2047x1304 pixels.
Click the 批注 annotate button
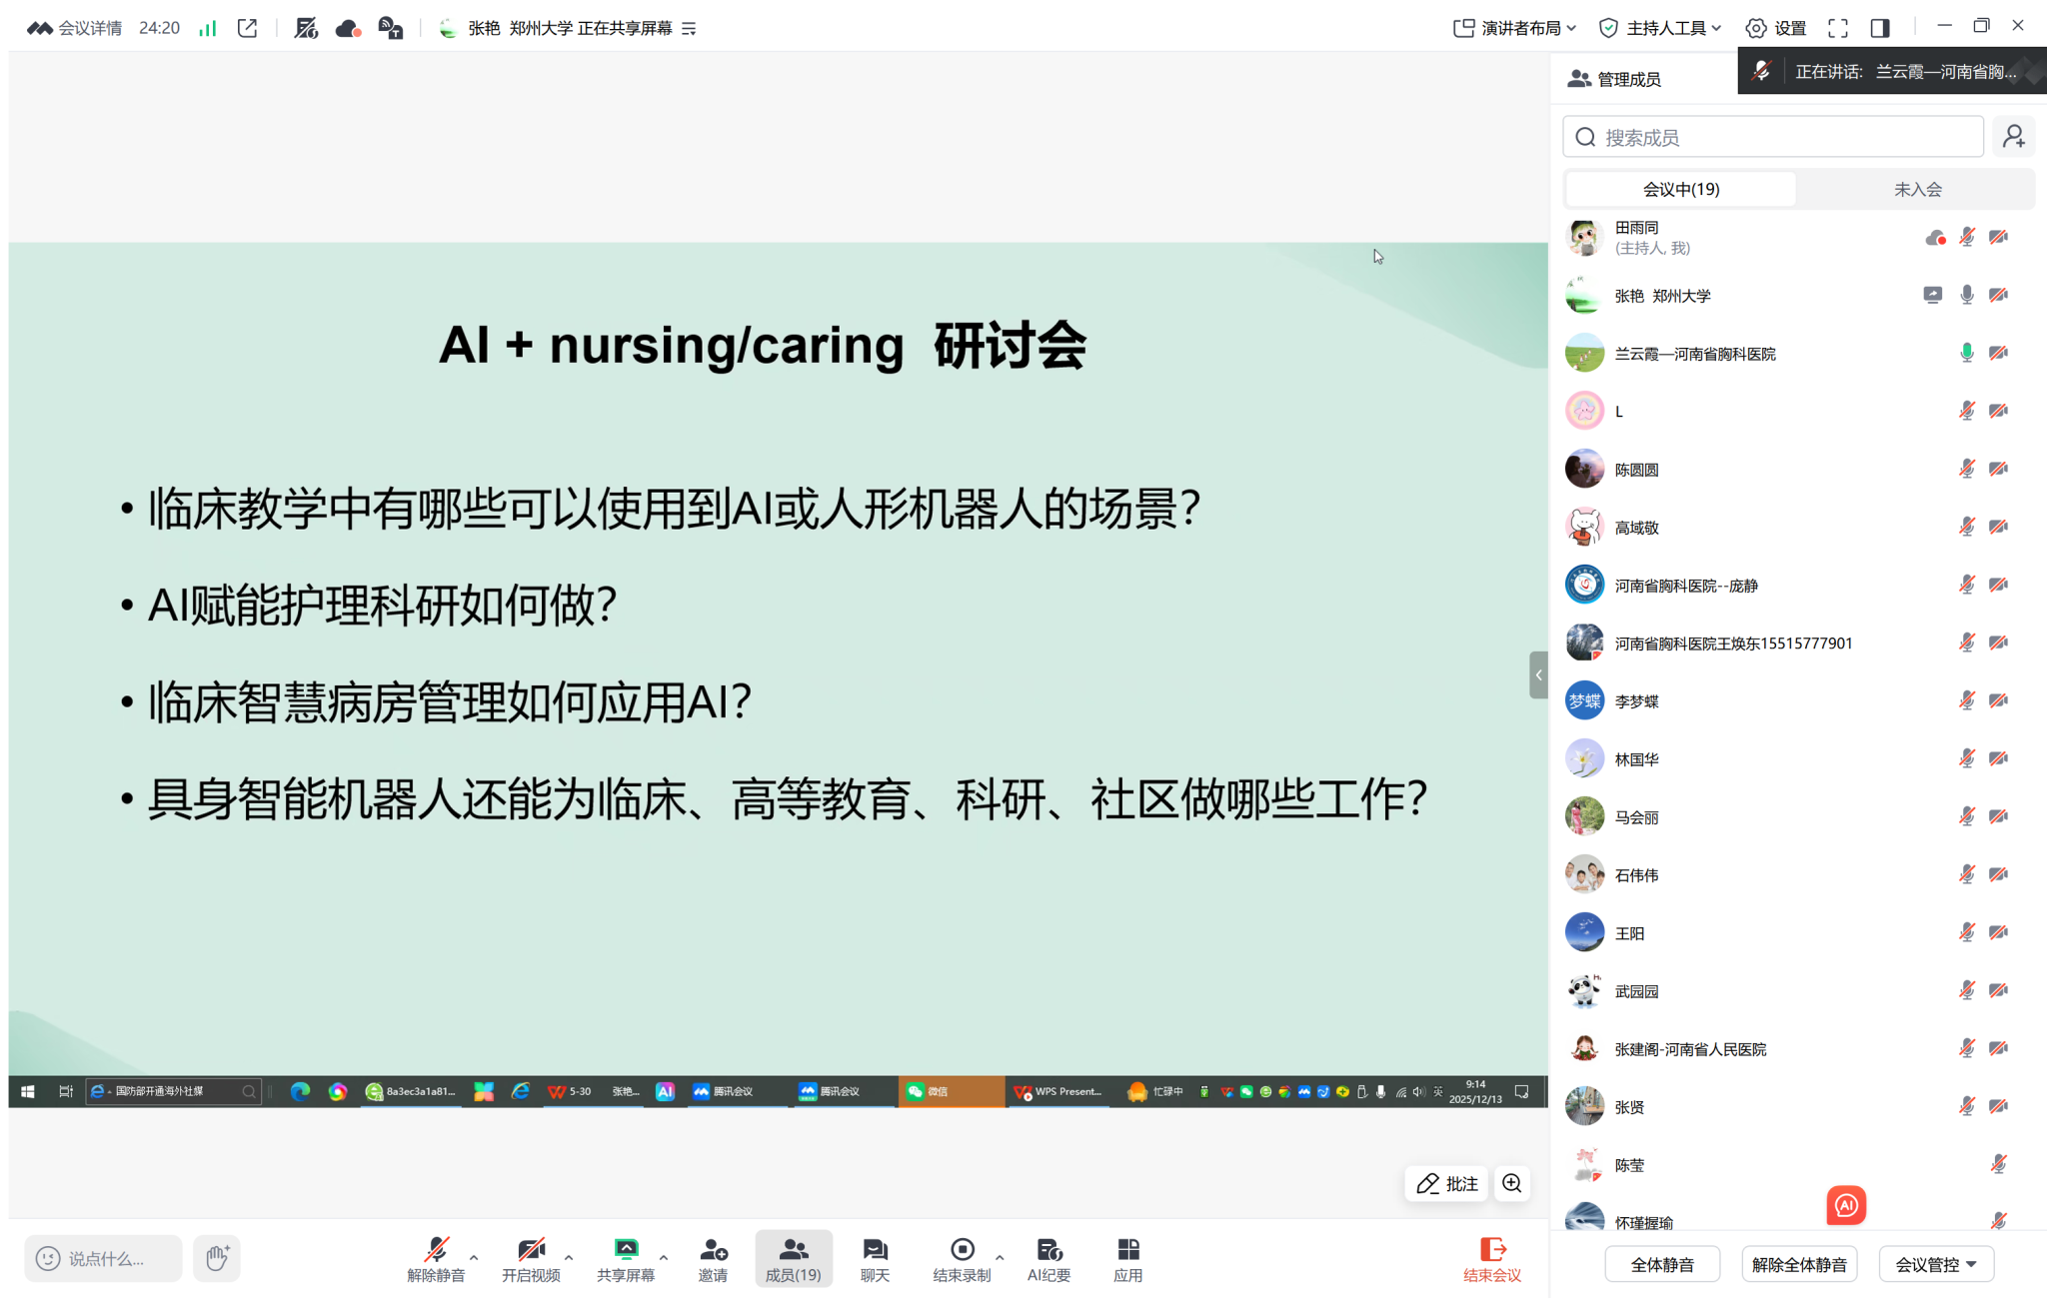(1446, 1183)
